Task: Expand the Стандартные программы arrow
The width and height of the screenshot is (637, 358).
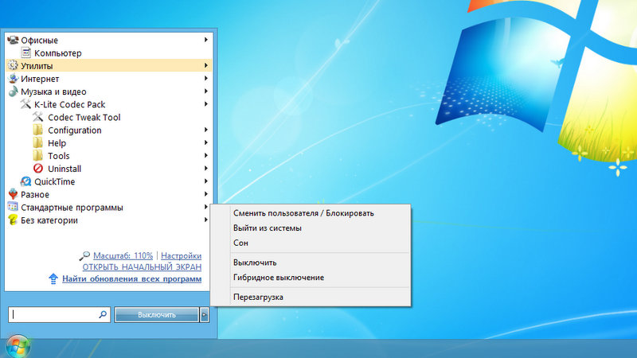Action: point(206,207)
